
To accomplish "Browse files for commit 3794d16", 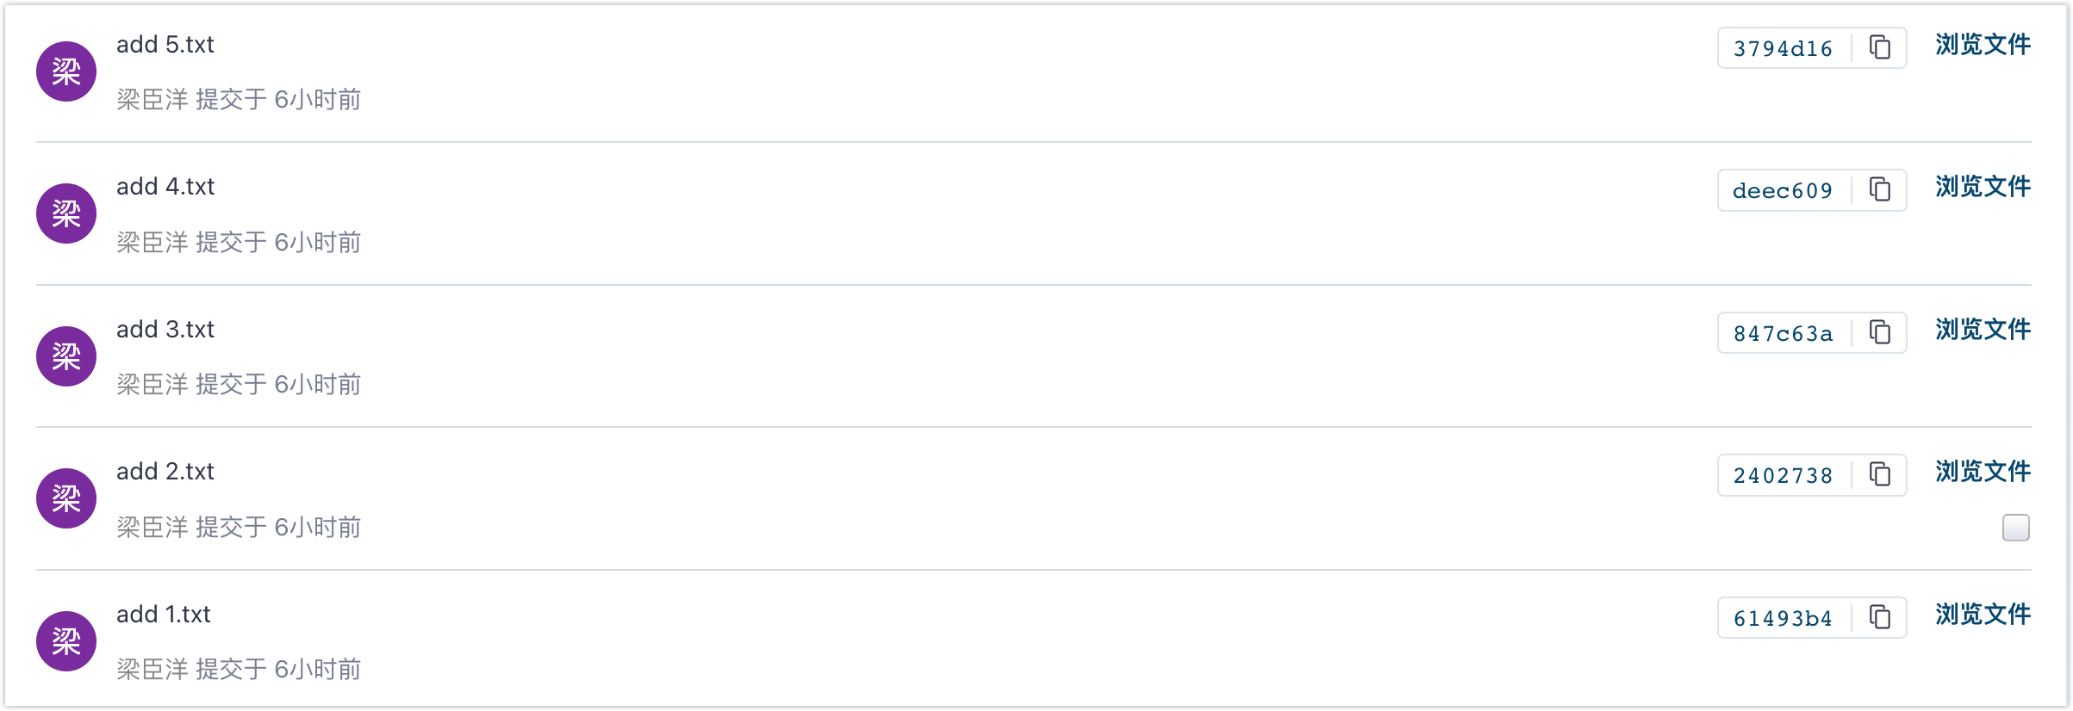I will pos(1983,45).
